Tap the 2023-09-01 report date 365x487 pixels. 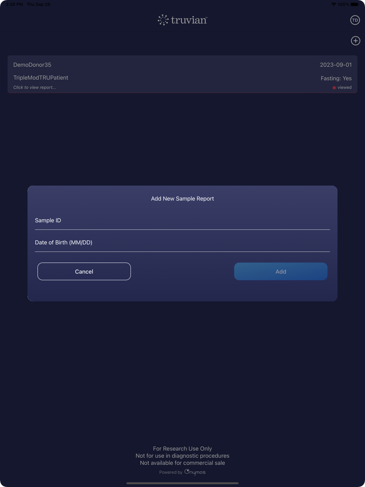[336, 65]
